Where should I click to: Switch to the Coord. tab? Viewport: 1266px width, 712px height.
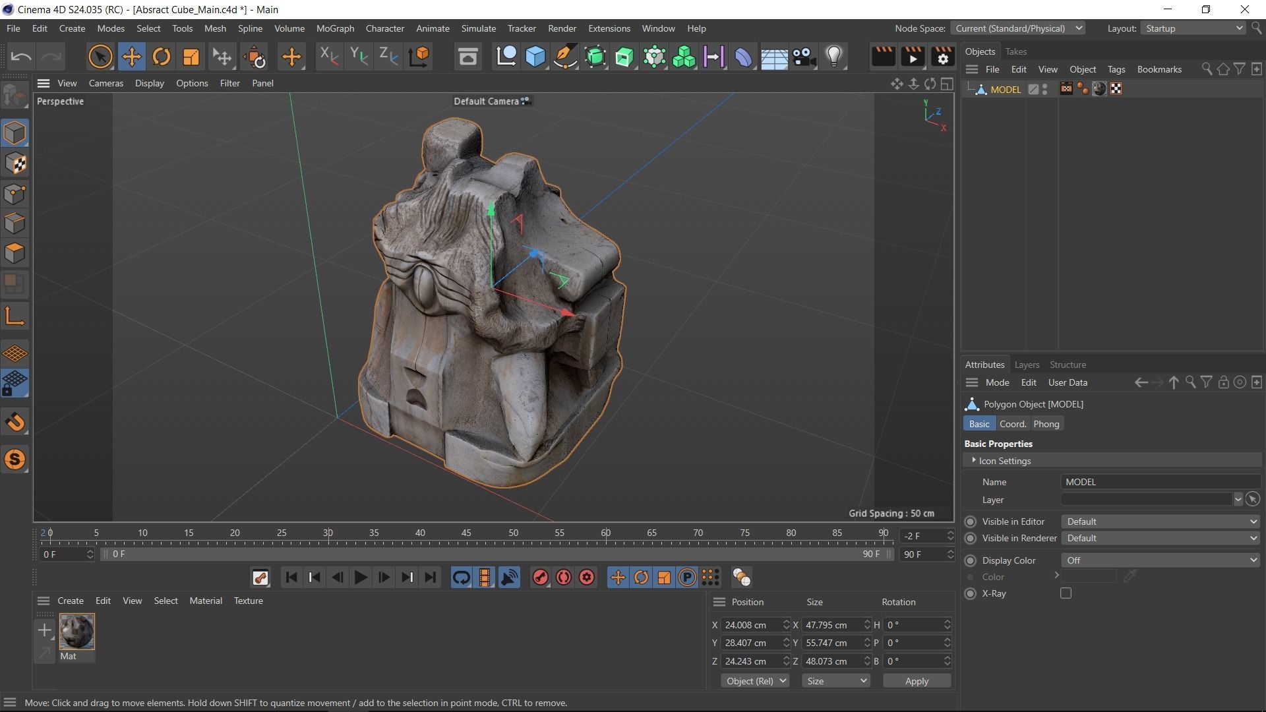pos(1013,424)
